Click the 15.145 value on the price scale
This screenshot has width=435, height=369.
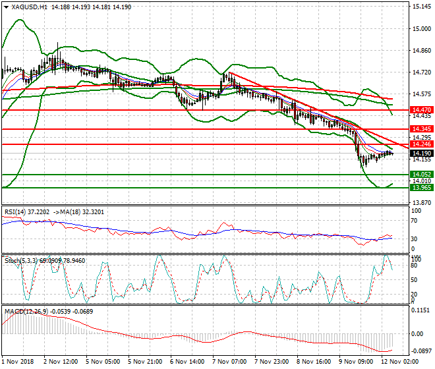point(421,7)
